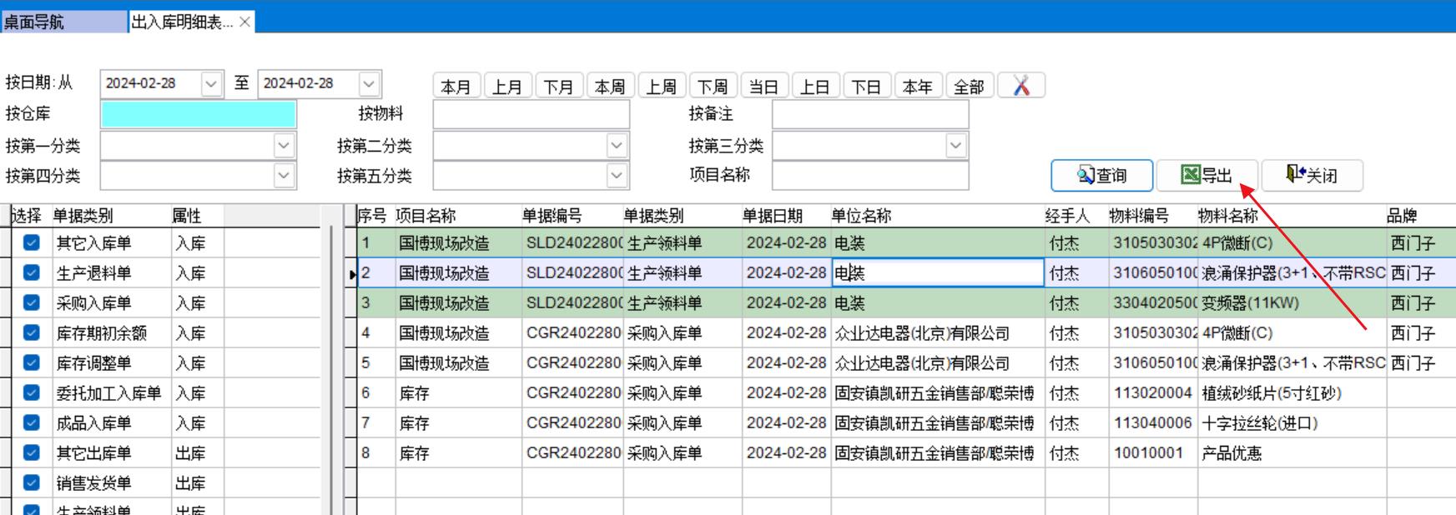Close the 出入库明细表 tab
This screenshot has height=515, width=1456.
pos(244,22)
